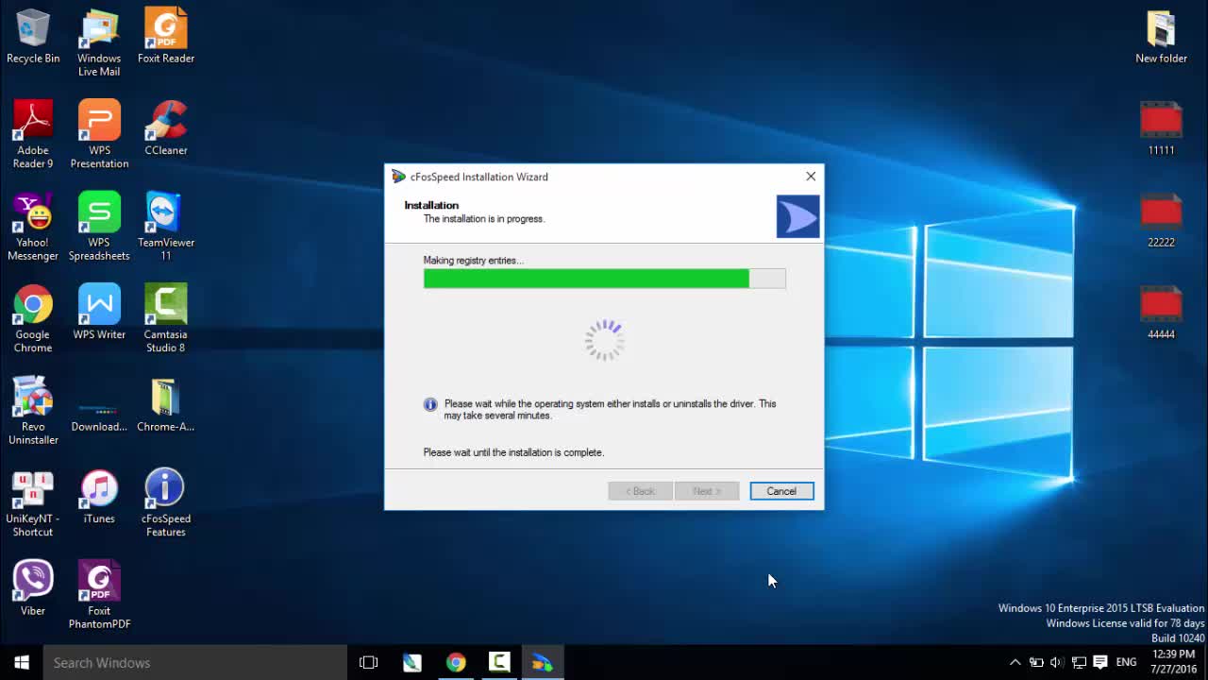Select the TeamViewer 11 shortcut
The width and height of the screenshot is (1208, 680).
[166, 227]
